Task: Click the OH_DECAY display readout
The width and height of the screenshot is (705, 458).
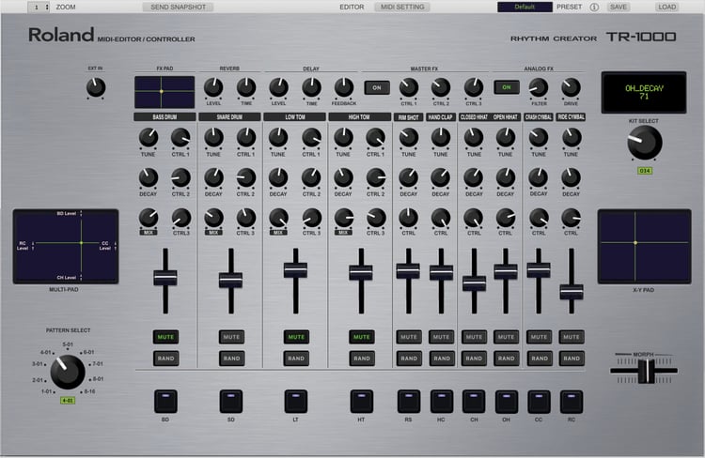Action: (x=644, y=92)
